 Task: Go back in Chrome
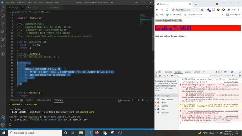157,9
